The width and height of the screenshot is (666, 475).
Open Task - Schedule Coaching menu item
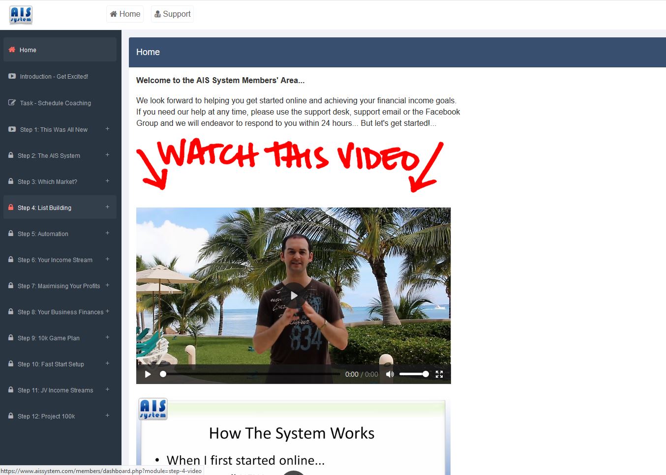coord(60,103)
